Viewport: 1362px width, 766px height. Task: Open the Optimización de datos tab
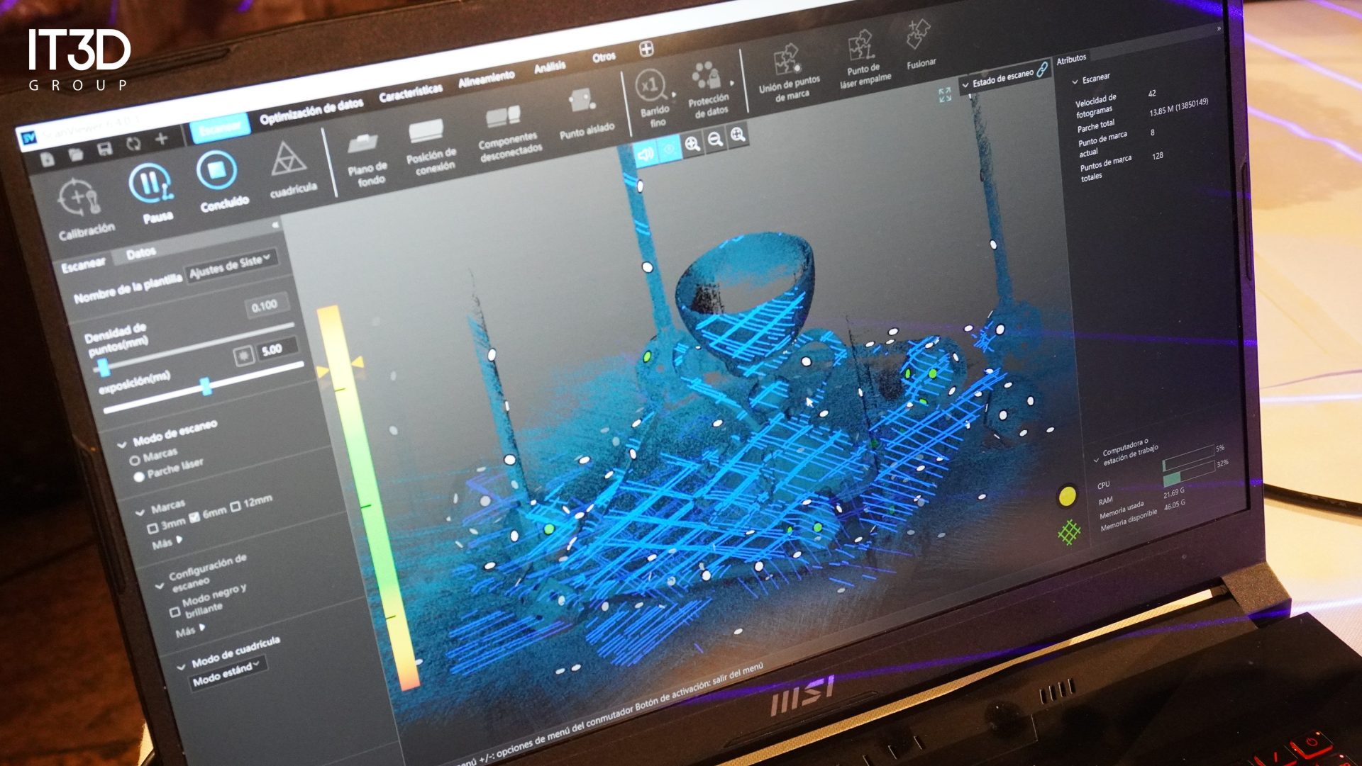pos(311,112)
